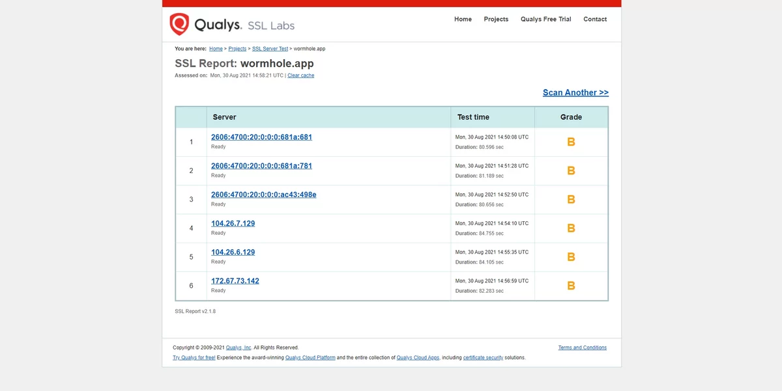782x391 pixels.
Task: Click the Test time column header
Action: (493, 117)
